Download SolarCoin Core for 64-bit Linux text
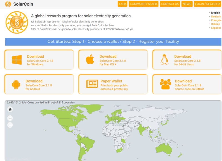The height and width of the screenshot is (161, 222). click(187, 60)
